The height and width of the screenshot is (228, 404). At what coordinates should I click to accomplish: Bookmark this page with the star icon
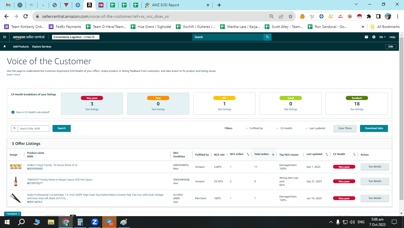click(x=291, y=16)
